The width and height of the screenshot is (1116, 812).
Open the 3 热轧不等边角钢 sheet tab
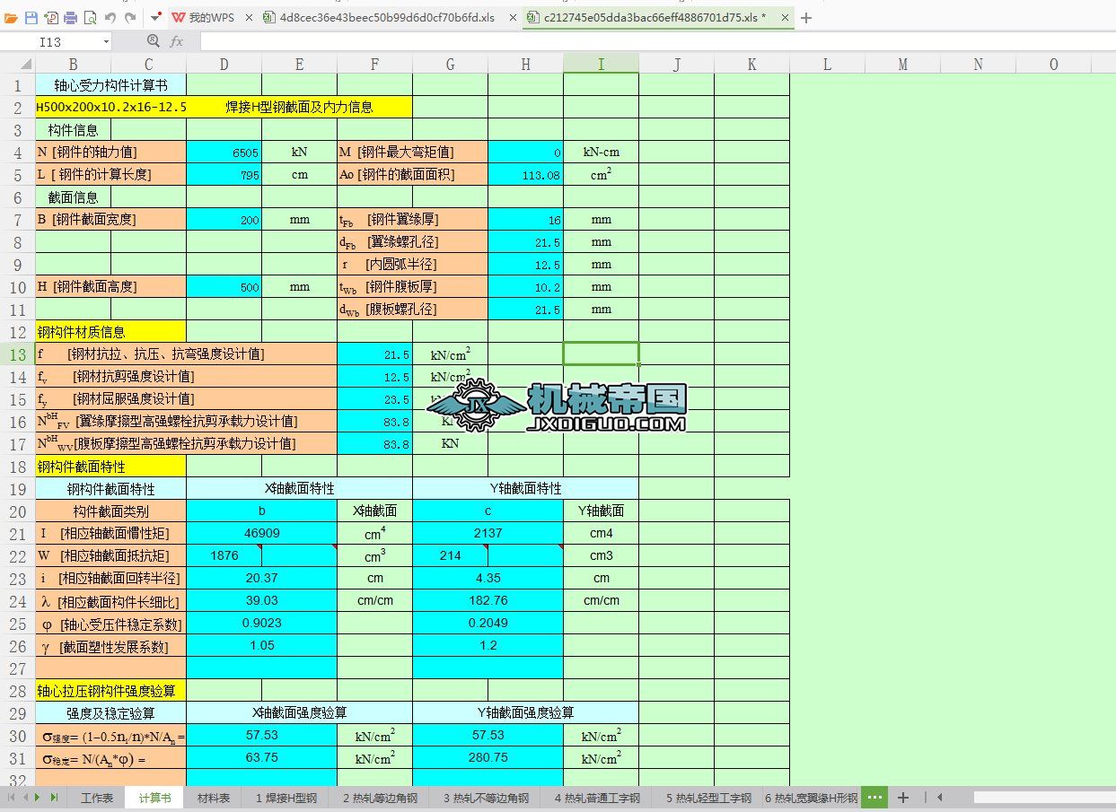tap(485, 798)
